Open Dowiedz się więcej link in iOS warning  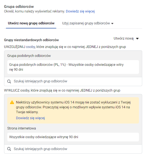coord(30,118)
